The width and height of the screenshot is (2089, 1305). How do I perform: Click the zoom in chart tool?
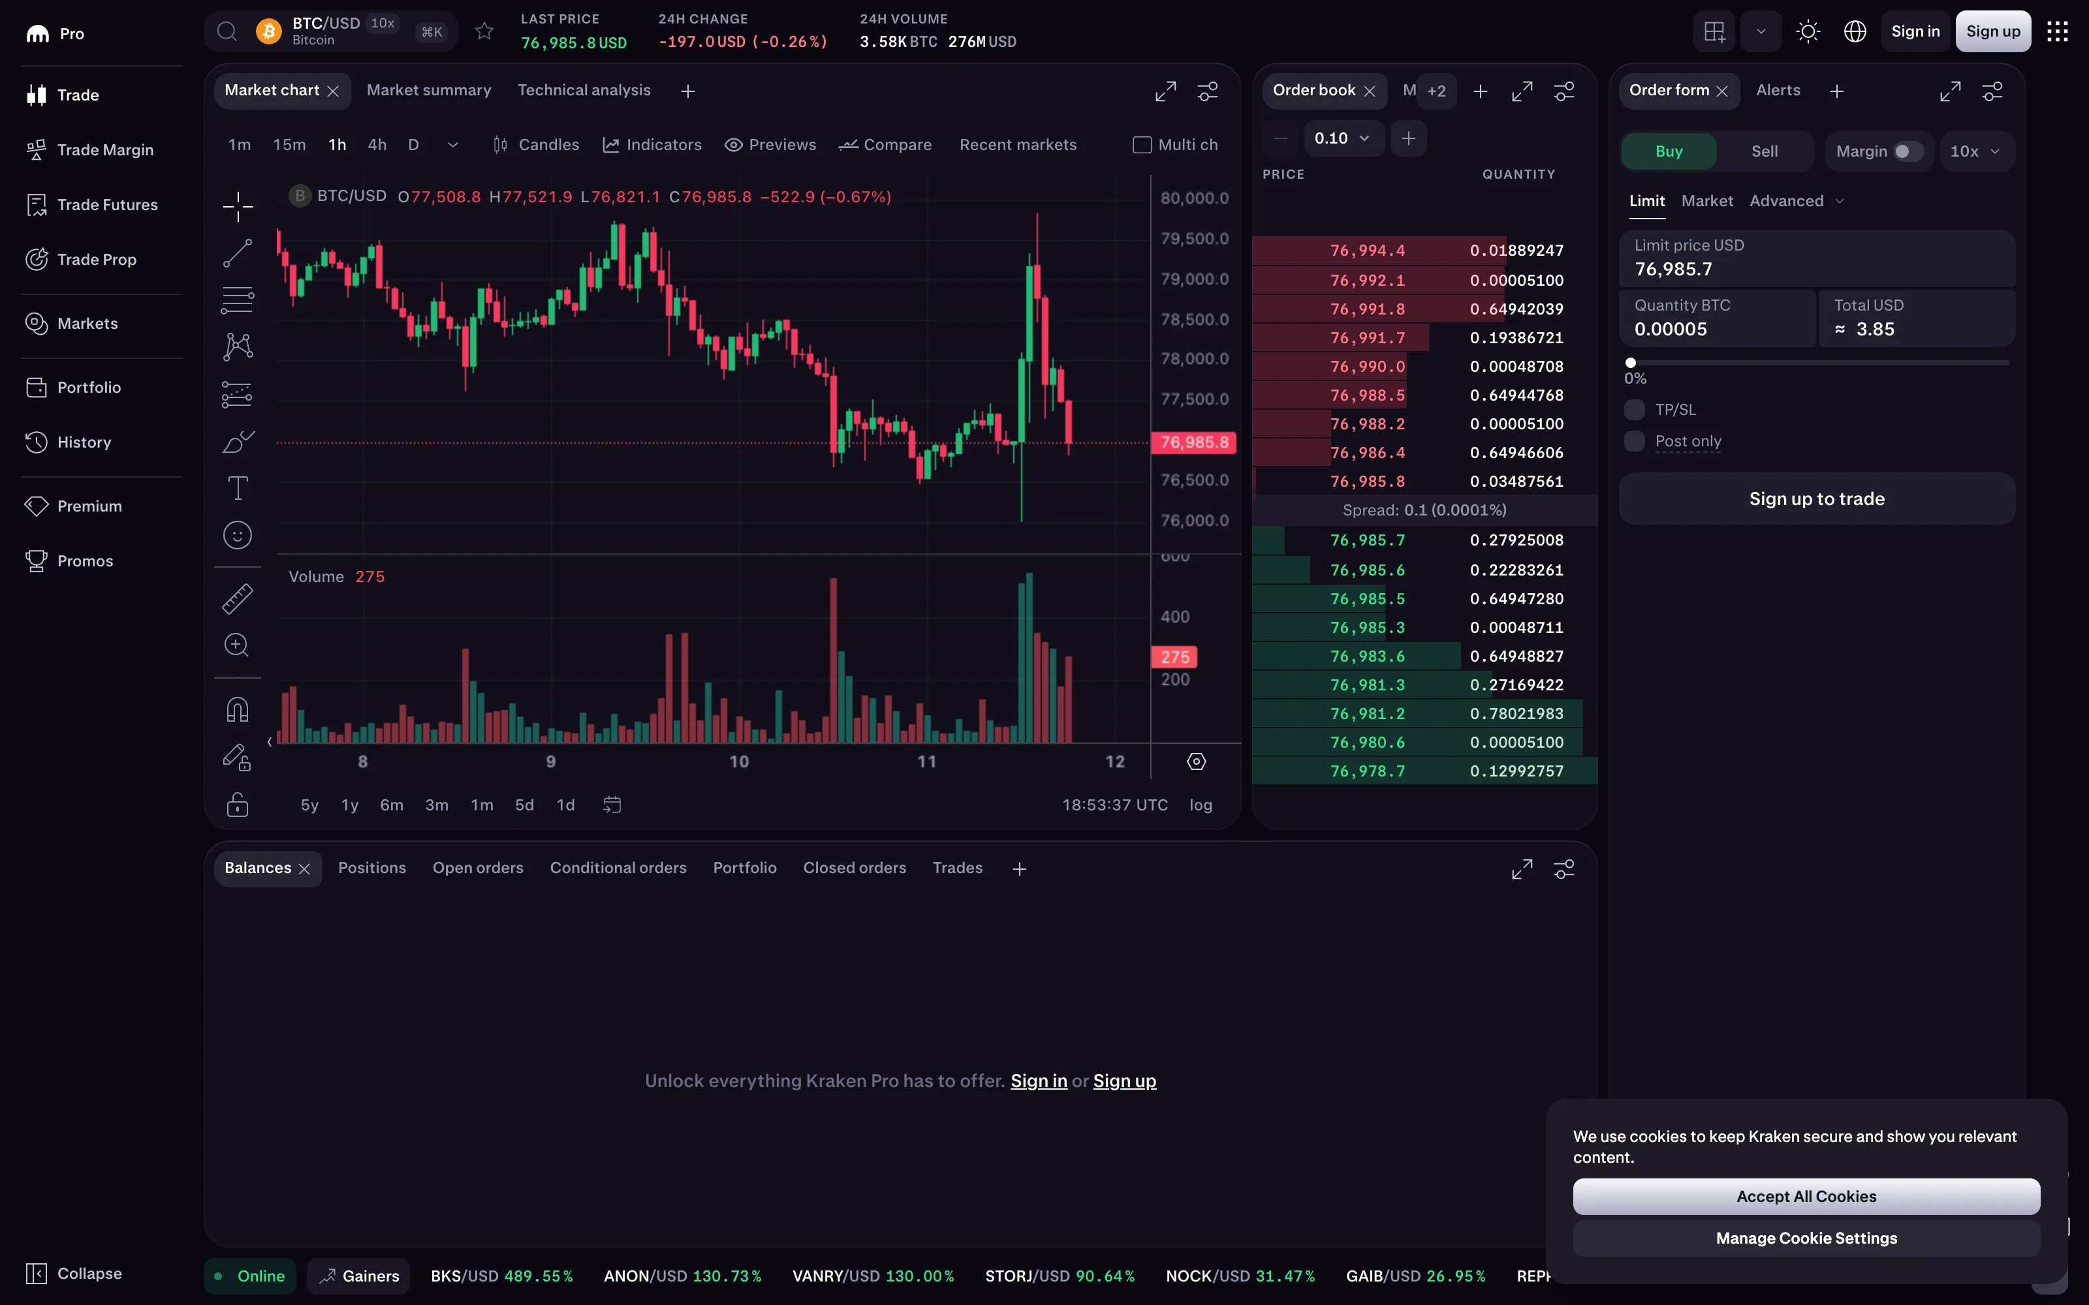238,645
